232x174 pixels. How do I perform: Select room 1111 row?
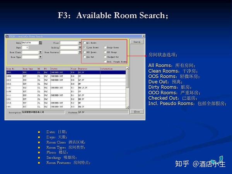click(66, 95)
